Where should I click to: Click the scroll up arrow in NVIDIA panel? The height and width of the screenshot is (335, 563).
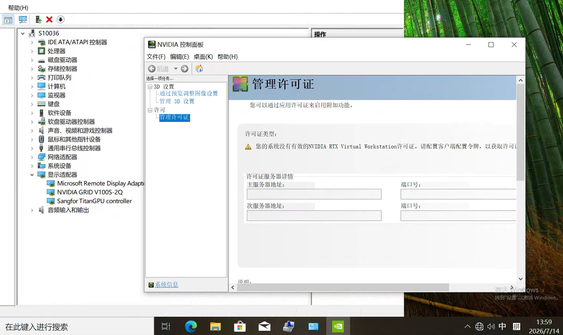521,80
